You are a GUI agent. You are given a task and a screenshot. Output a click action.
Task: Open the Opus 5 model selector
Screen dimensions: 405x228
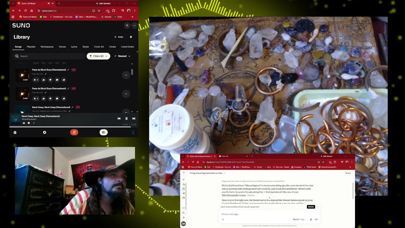tap(300, 219)
